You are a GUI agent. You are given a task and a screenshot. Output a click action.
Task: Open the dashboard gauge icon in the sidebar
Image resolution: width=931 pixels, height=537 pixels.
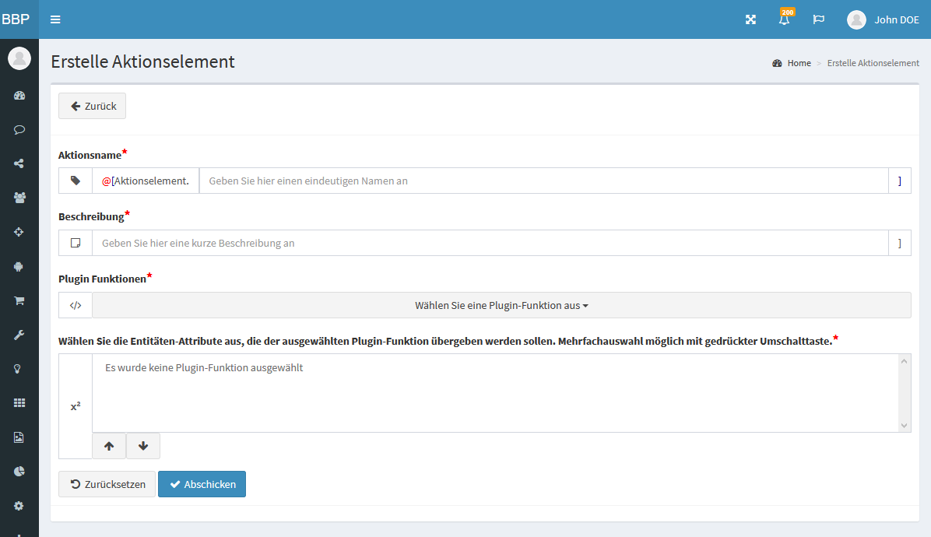(19, 96)
